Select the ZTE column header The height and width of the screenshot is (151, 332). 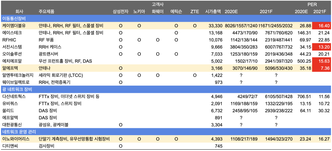tap(195, 12)
